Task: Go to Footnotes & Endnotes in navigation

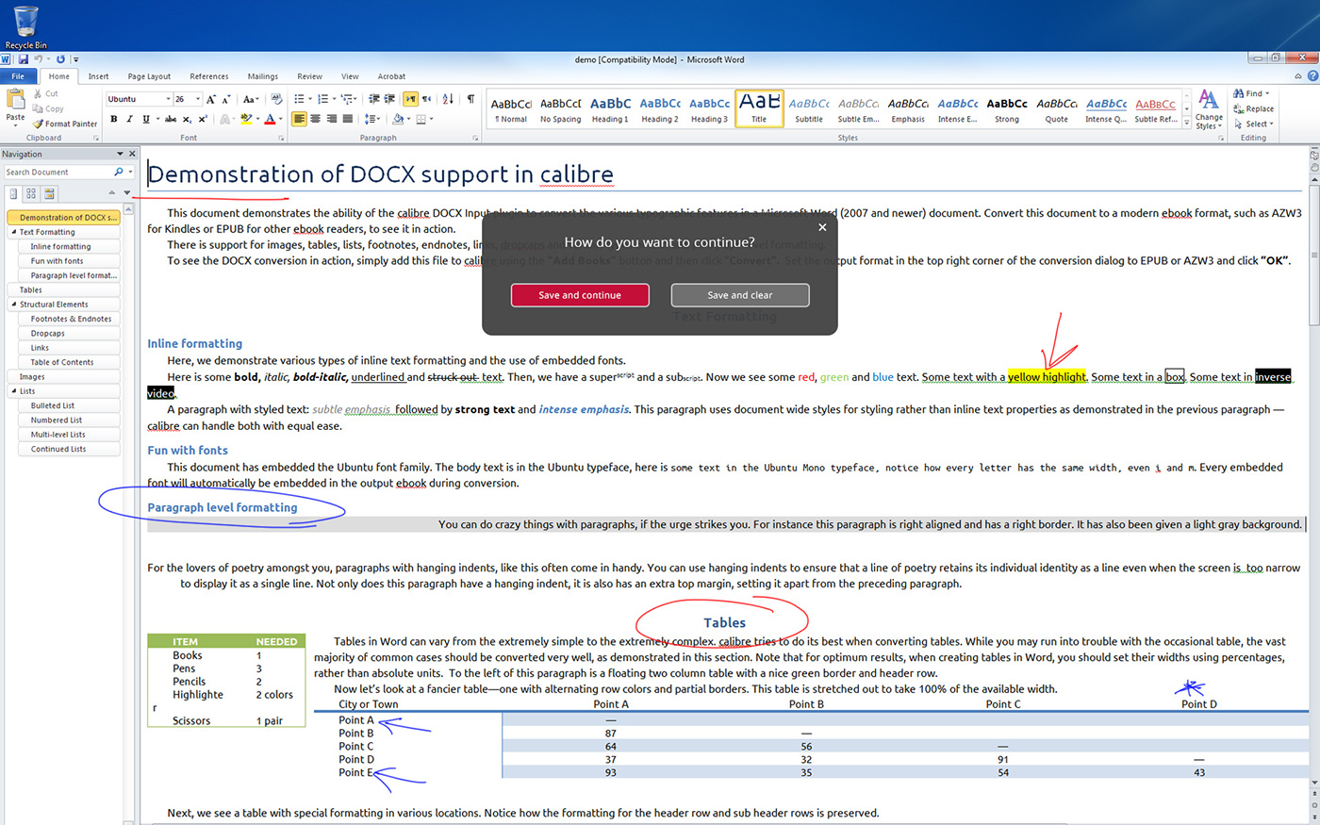Action: [71, 319]
